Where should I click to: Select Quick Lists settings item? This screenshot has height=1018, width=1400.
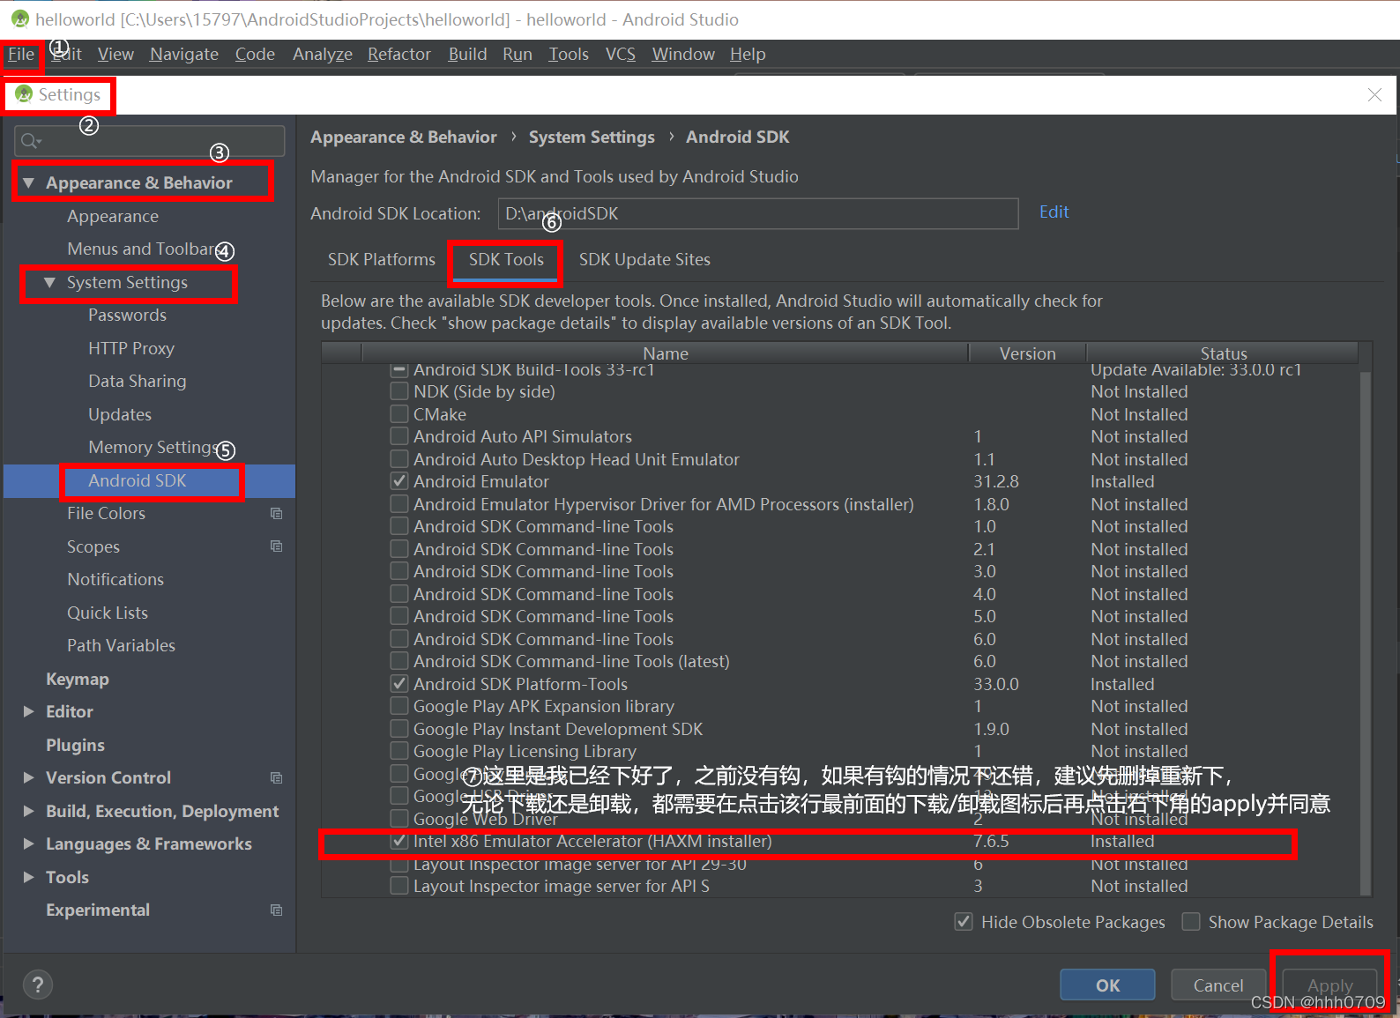pyautogui.click(x=108, y=613)
